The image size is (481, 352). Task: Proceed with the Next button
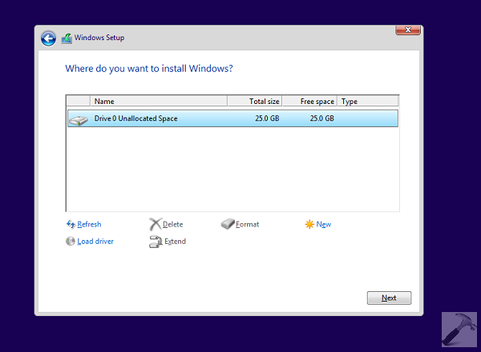389,298
